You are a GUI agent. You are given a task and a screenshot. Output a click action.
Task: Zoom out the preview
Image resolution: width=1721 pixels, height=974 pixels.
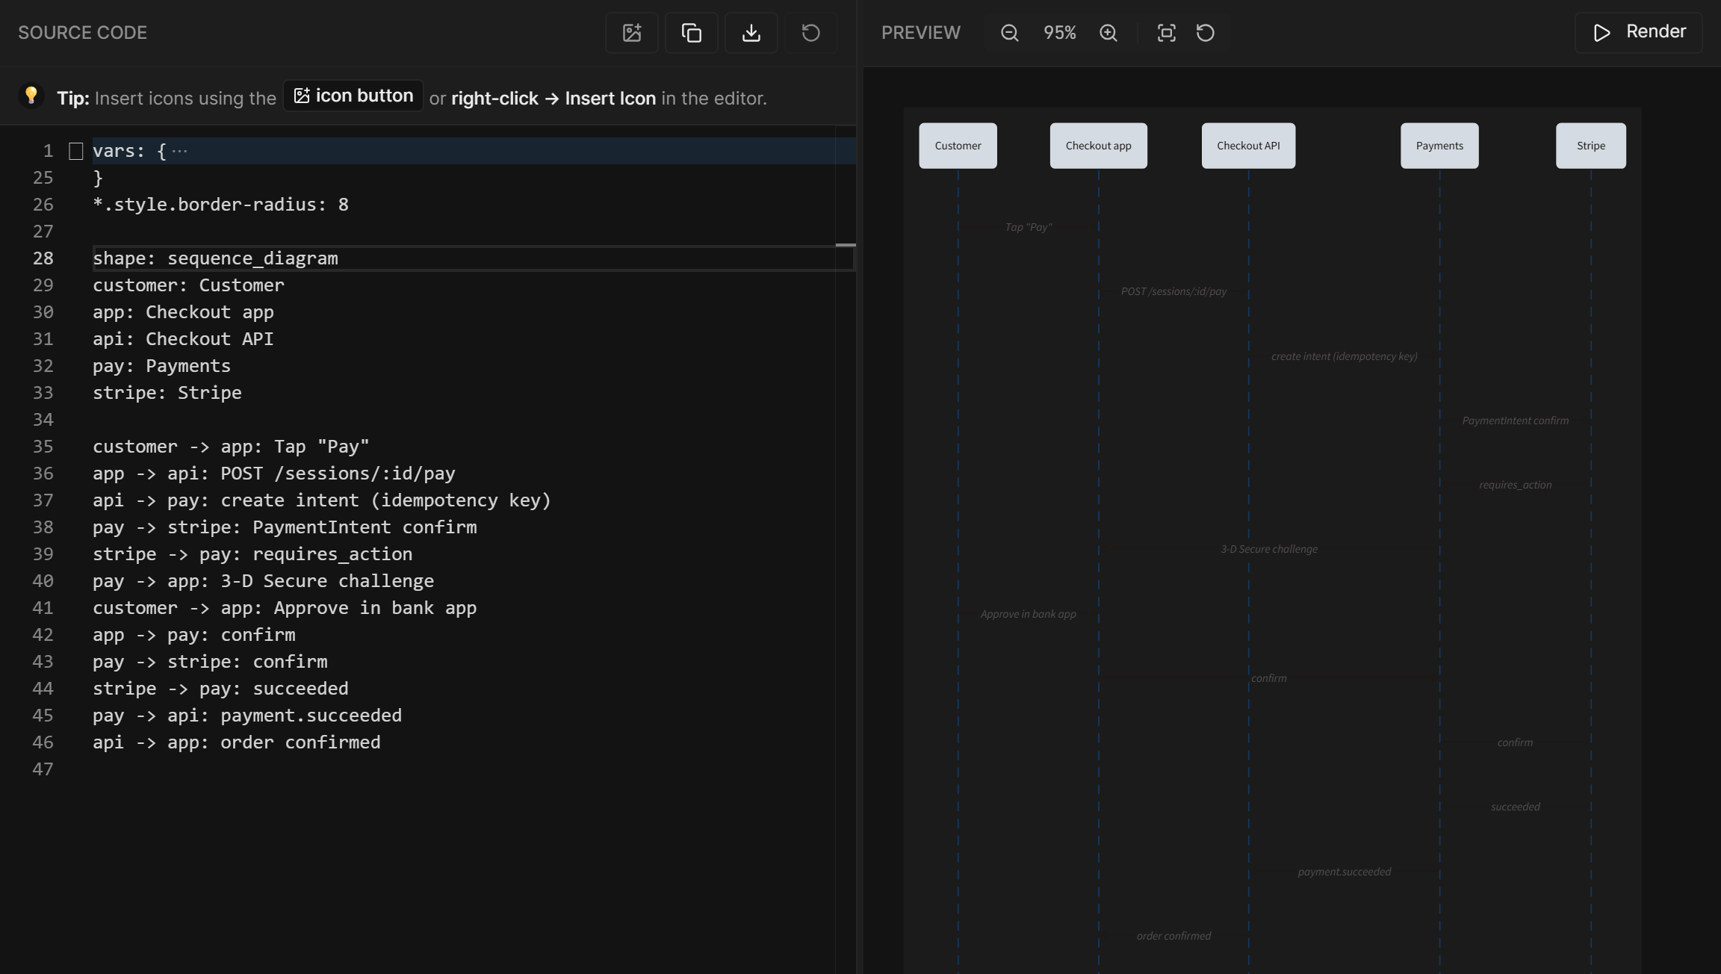(1010, 33)
